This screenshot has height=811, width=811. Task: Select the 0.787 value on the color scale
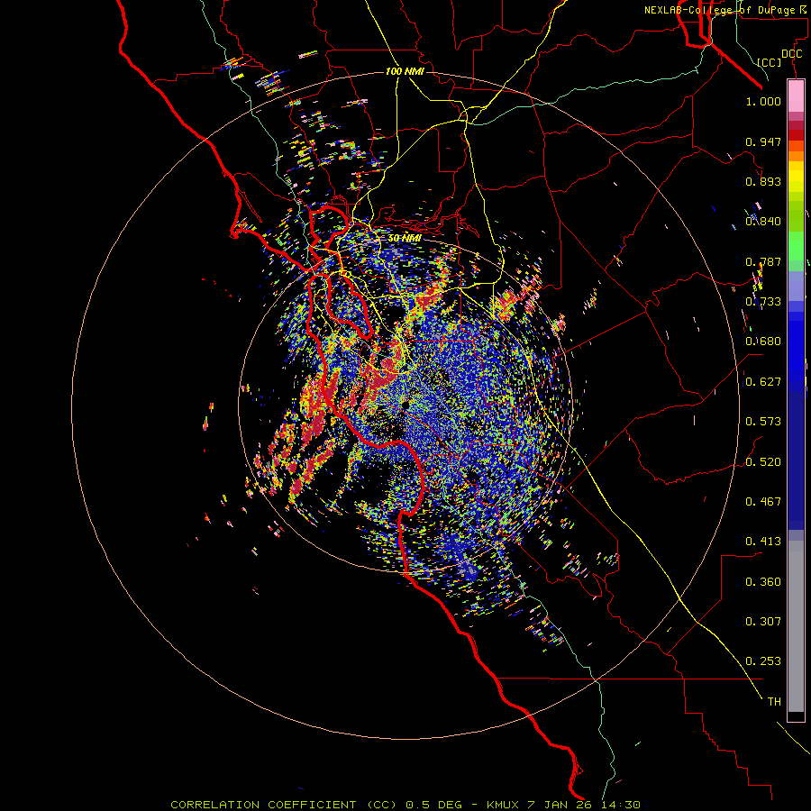pyautogui.click(x=763, y=261)
